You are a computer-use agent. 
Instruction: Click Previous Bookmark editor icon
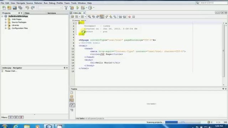[107, 17]
